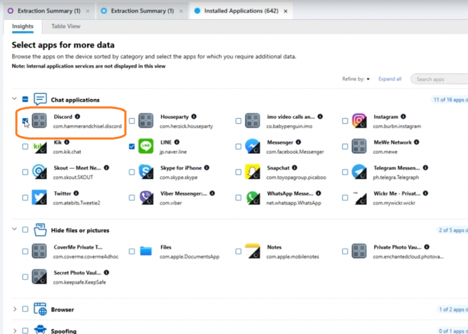The width and height of the screenshot is (468, 334).
Task: Check the Browser category checkbox
Action: pos(25,309)
